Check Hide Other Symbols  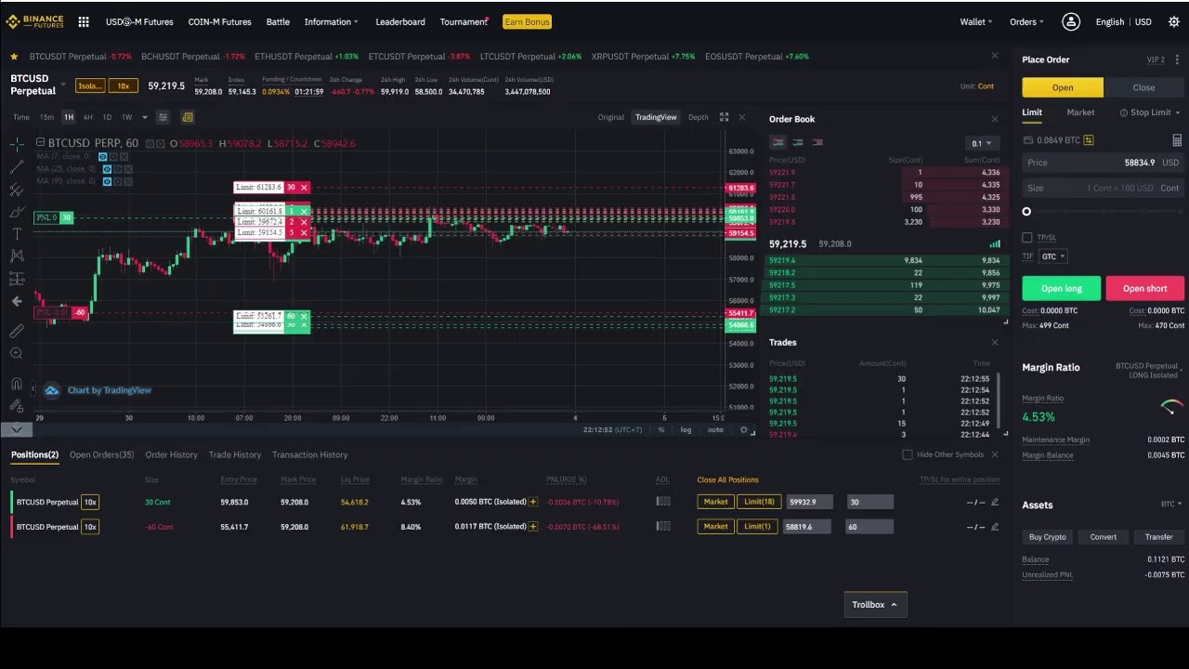(x=908, y=454)
